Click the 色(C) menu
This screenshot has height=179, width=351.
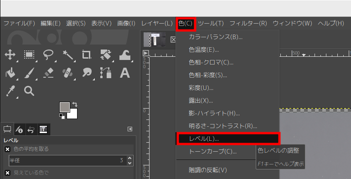186,24
